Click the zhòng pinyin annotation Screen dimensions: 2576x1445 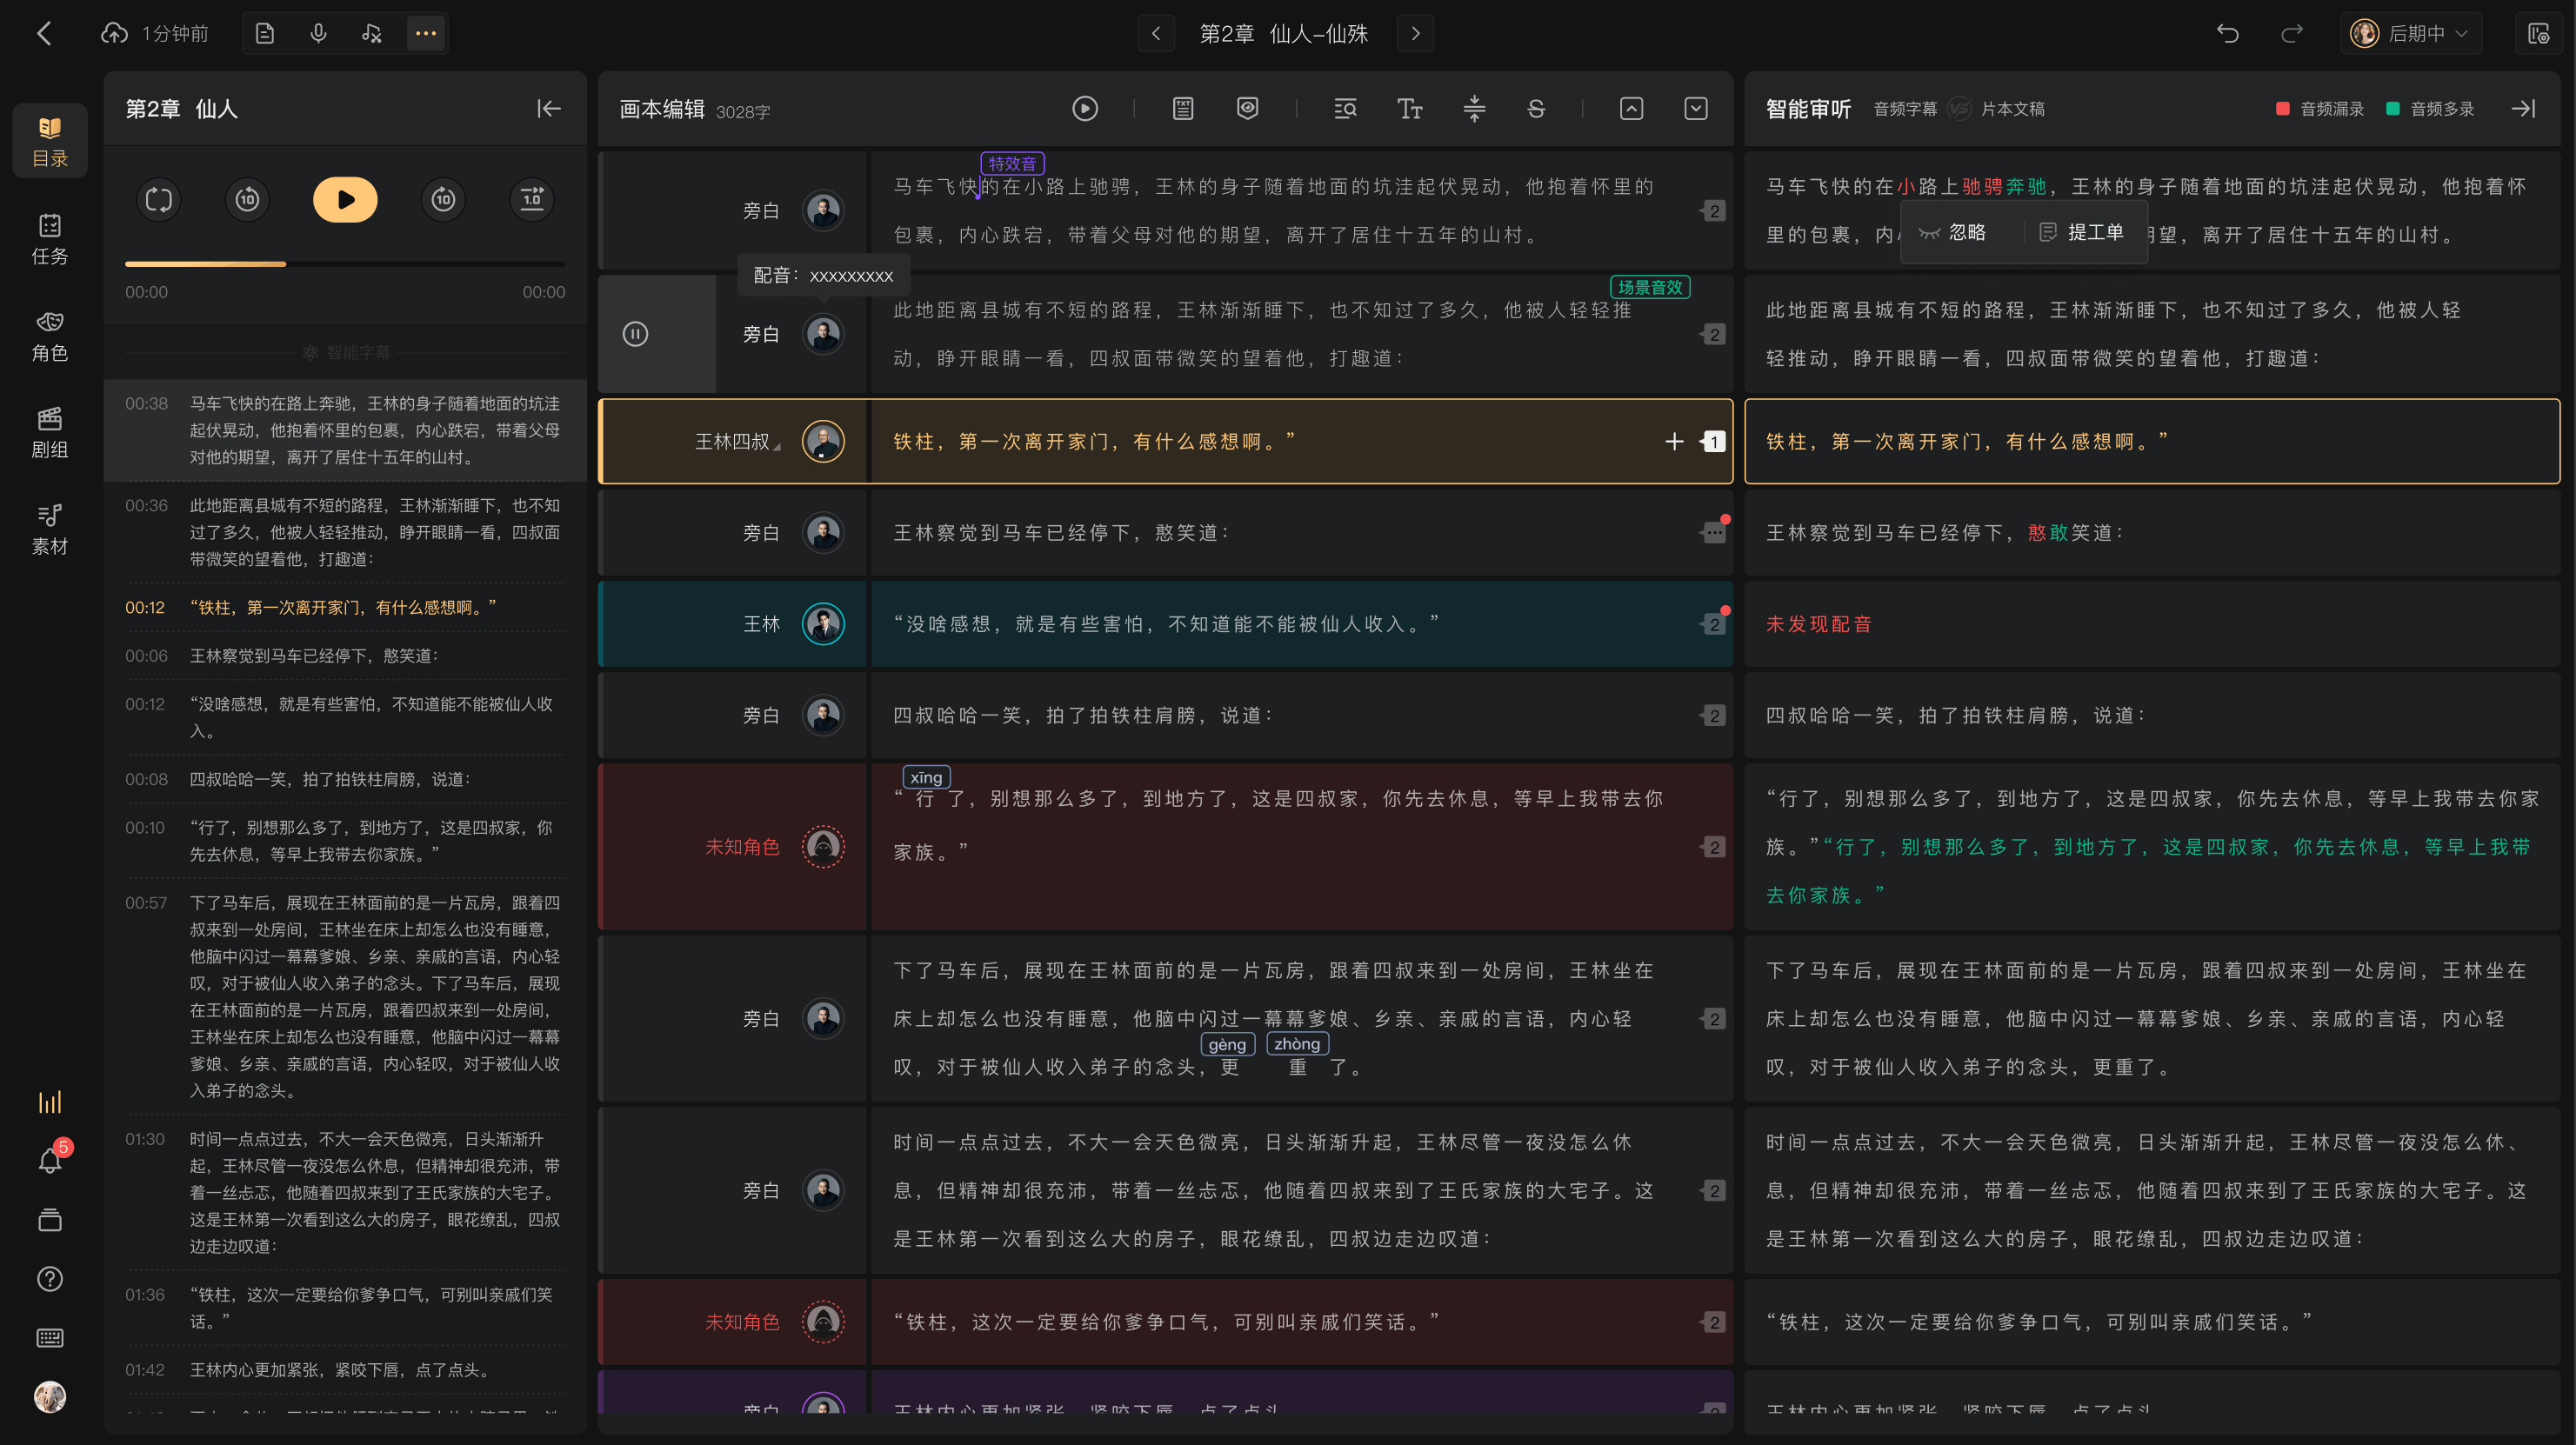pos(1297,1044)
